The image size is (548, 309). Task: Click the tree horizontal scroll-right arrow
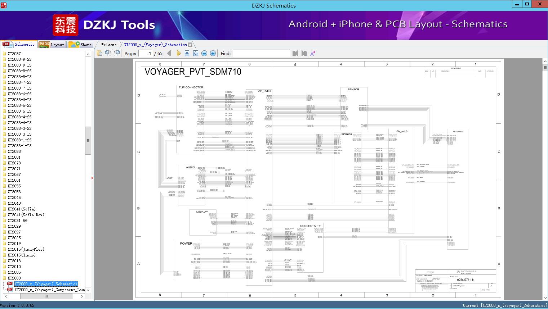82,296
